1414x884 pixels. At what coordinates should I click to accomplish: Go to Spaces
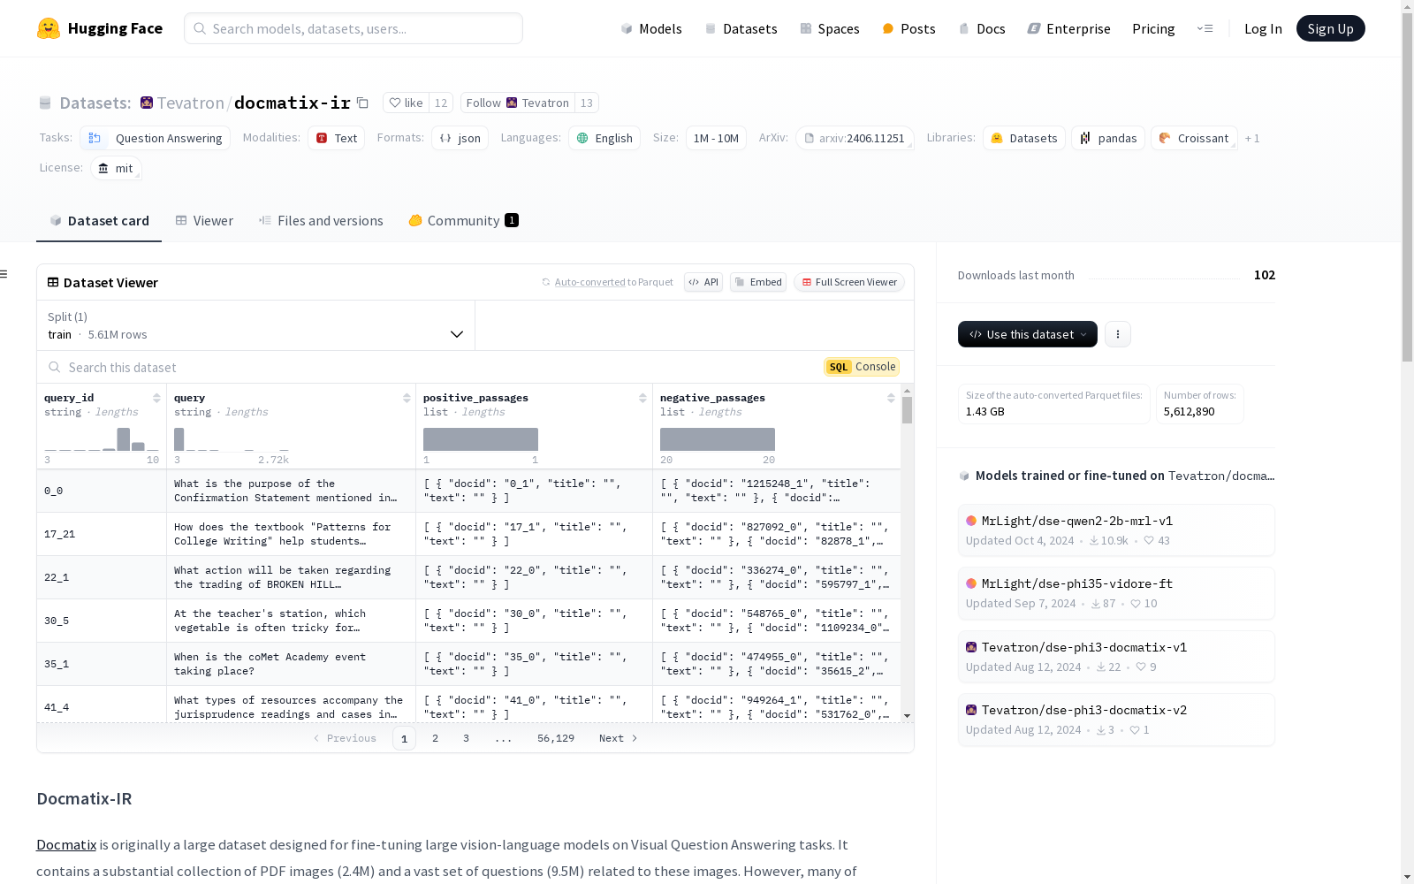(830, 28)
